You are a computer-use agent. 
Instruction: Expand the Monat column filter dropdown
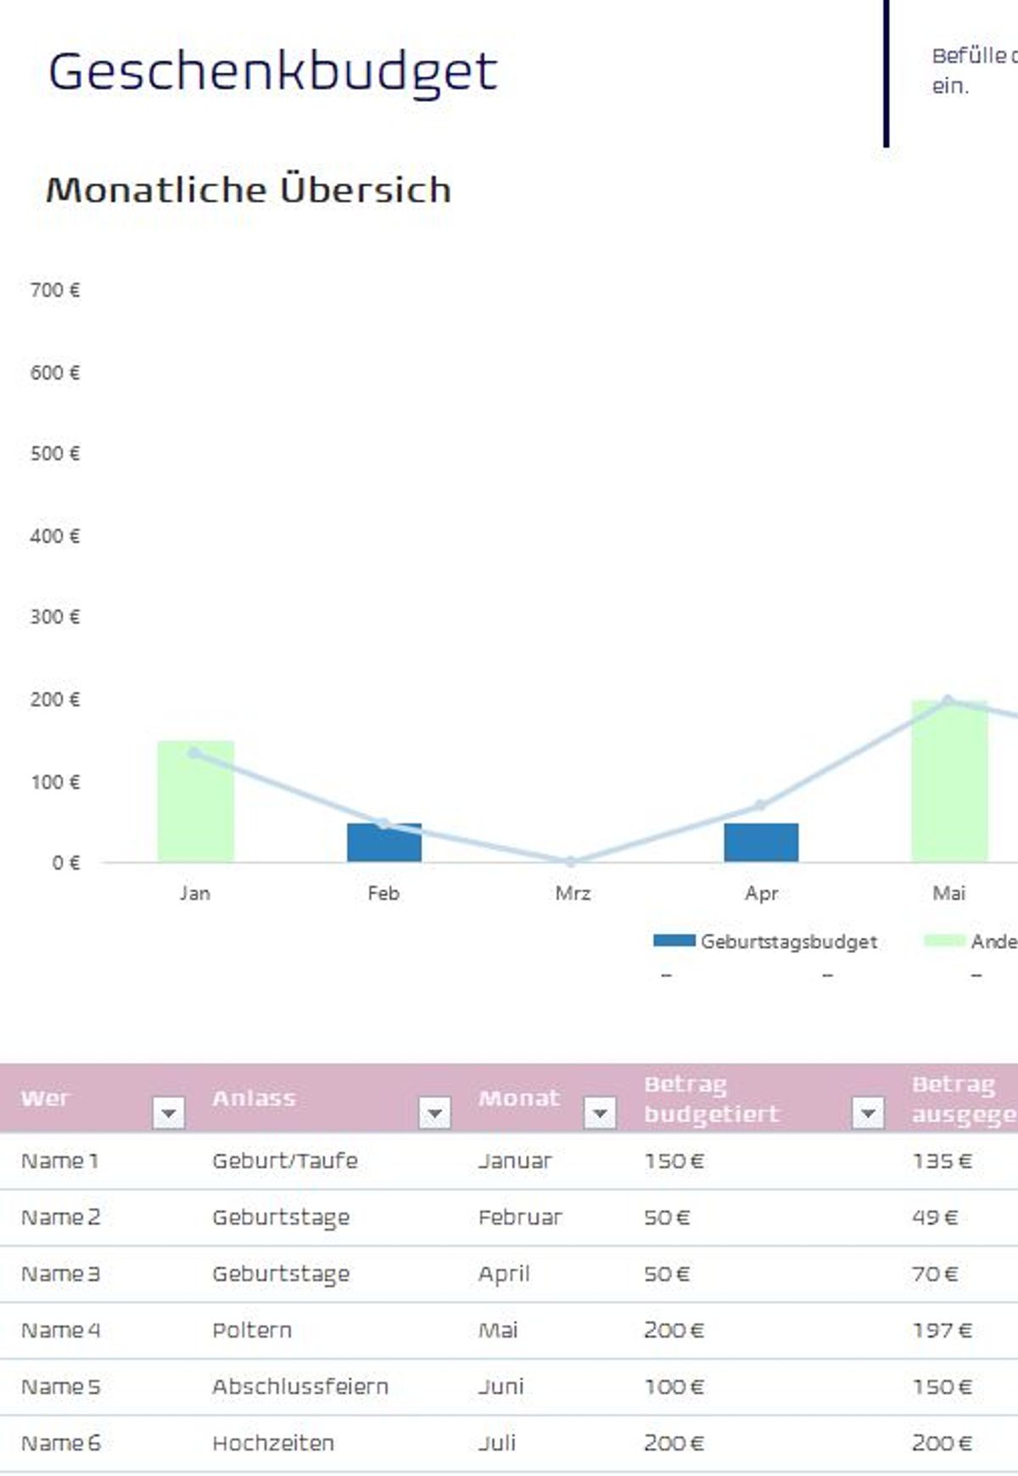click(x=600, y=1112)
